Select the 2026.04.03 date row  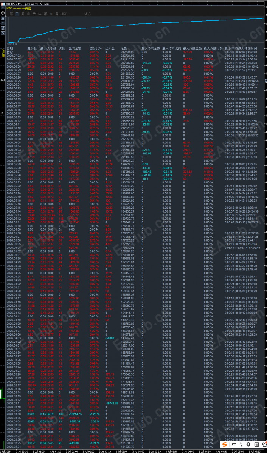(14, 338)
